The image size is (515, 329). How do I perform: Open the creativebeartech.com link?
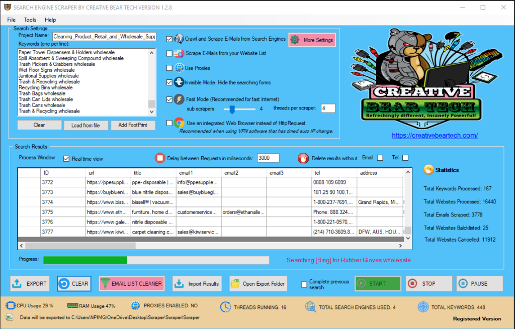pyautogui.click(x=435, y=135)
